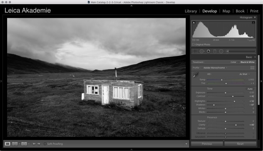Adjust the Contrast slider
The image size is (263, 151).
click(x=233, y=96)
